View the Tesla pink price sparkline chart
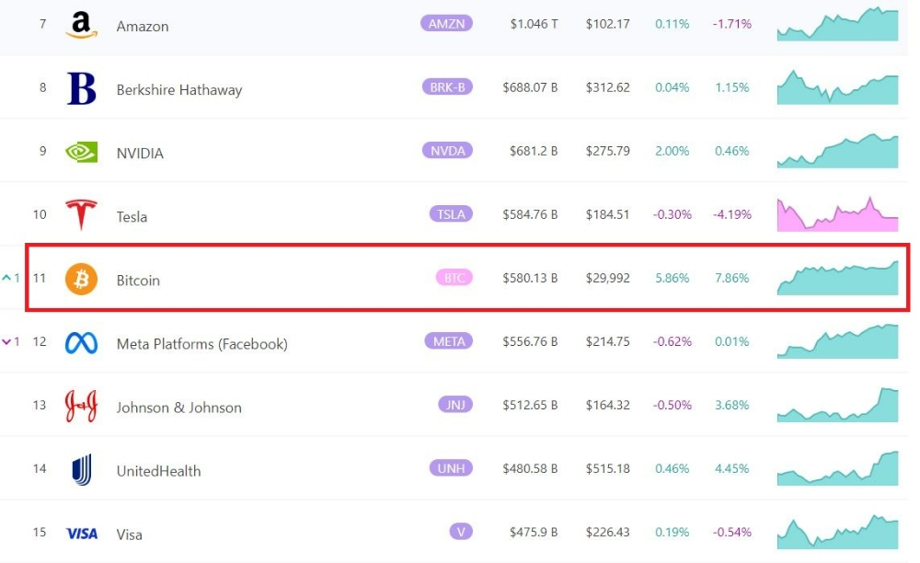 (837, 214)
